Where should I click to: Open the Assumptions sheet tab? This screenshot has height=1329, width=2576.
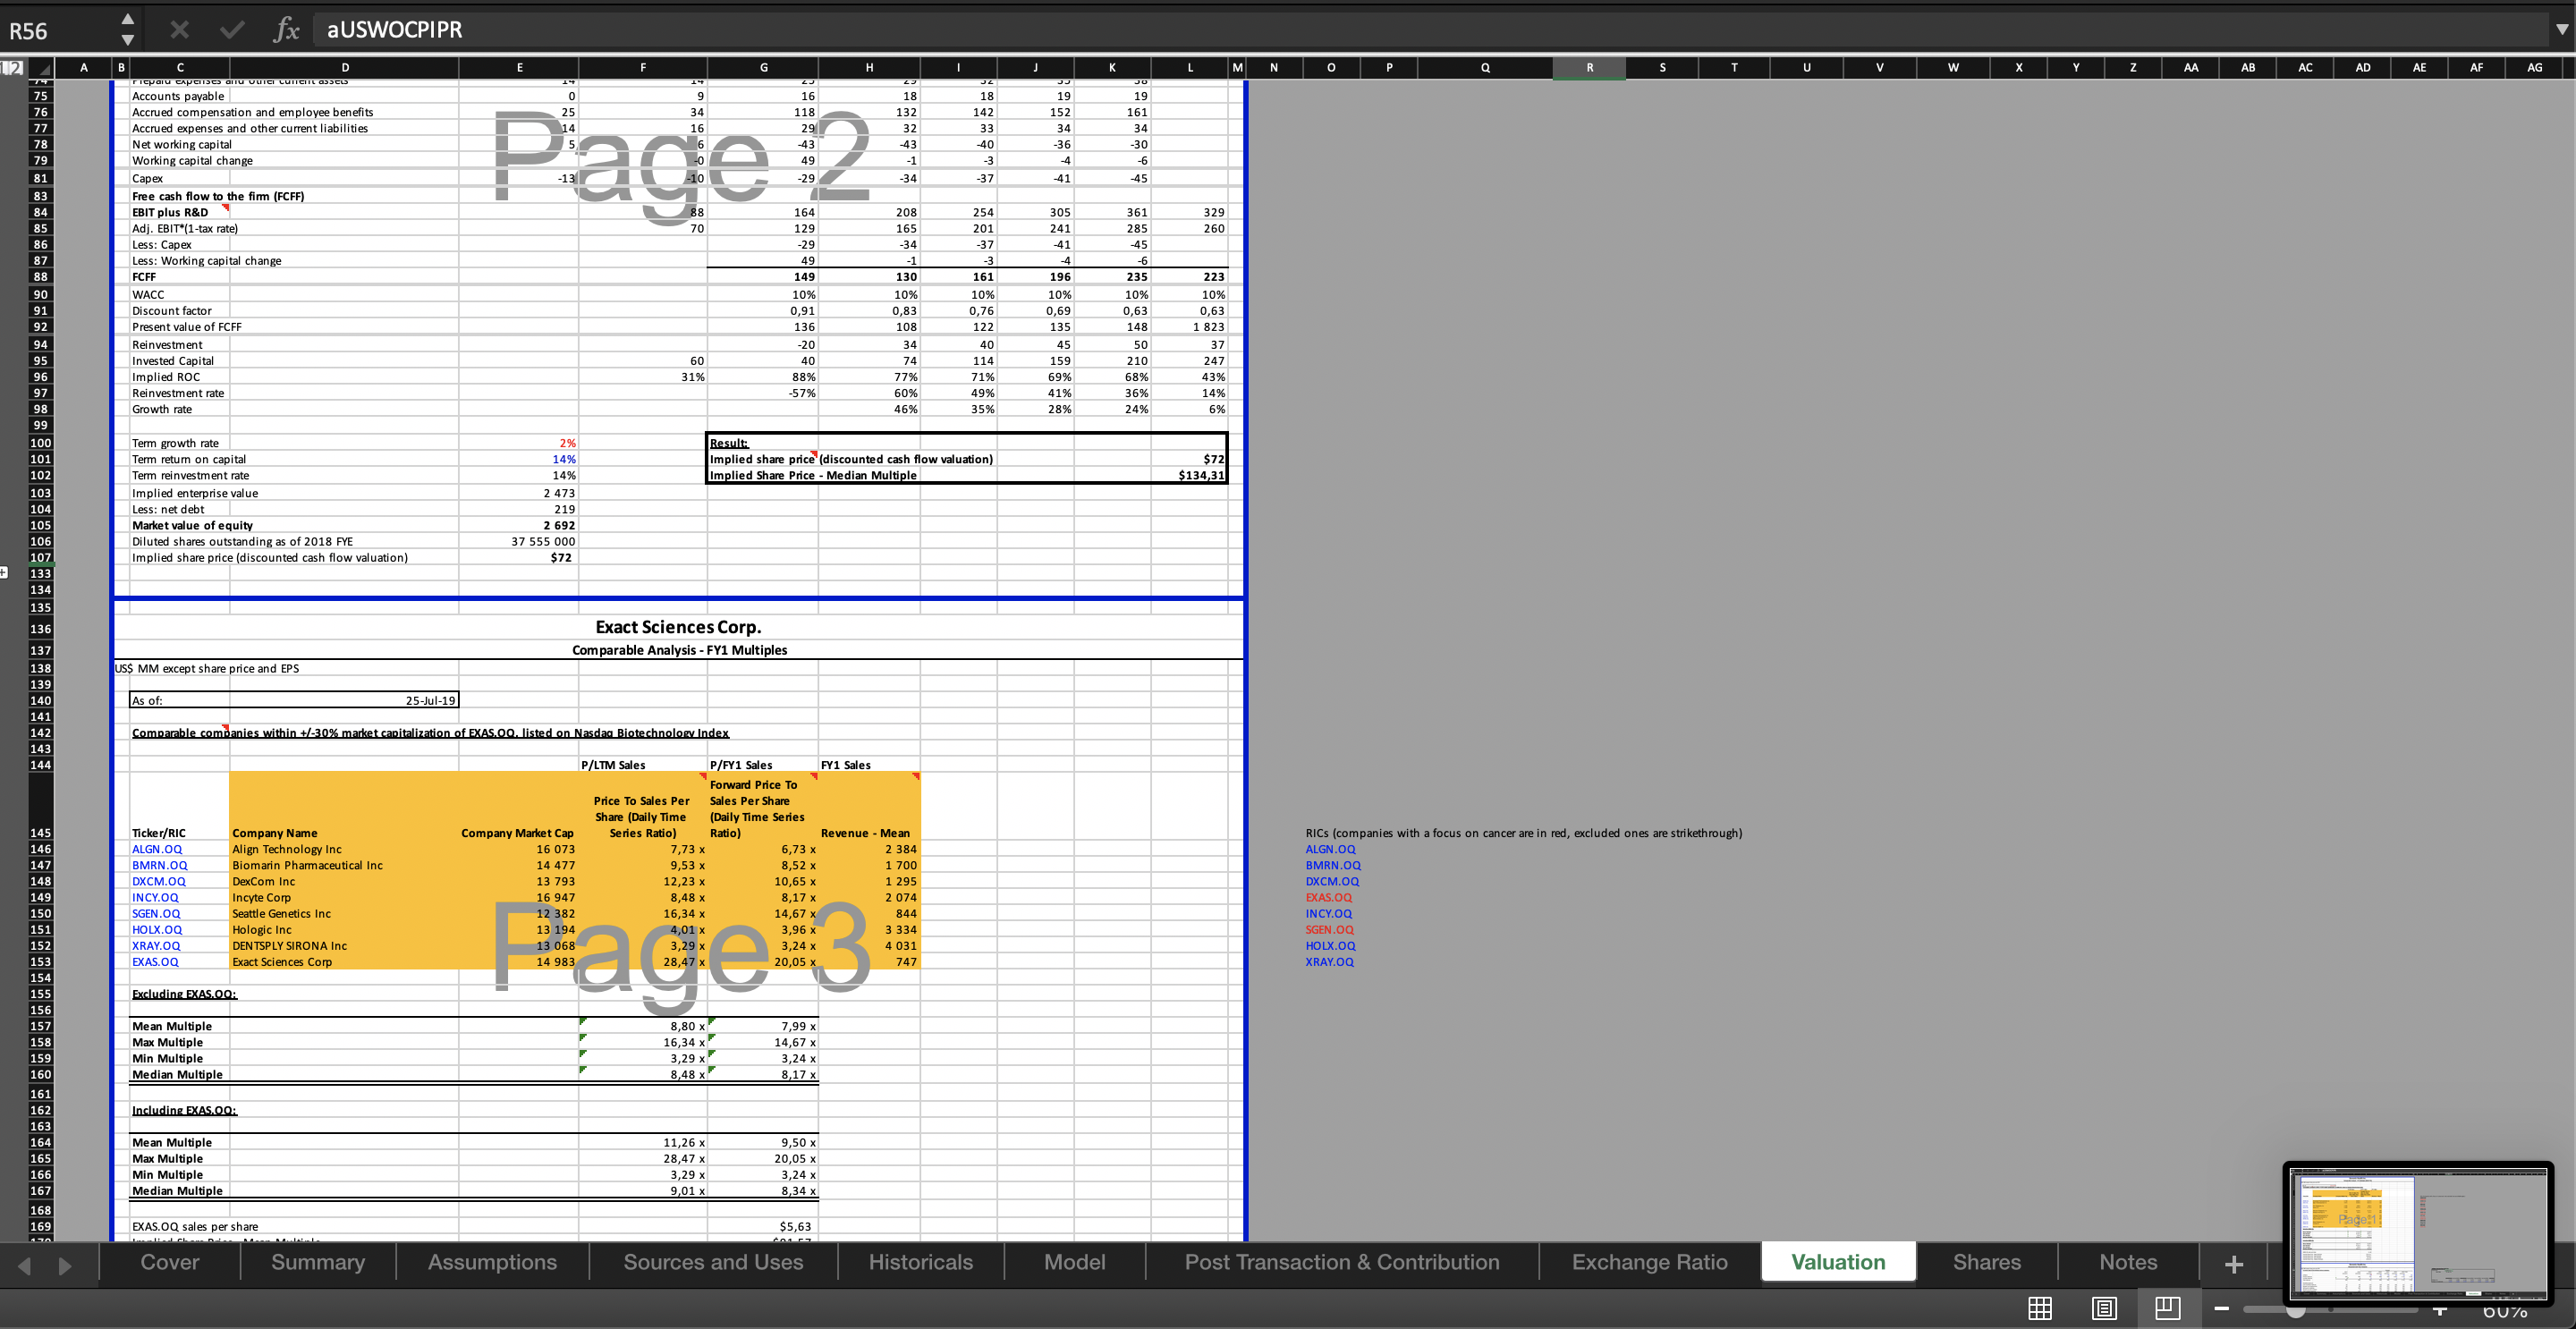492,1262
